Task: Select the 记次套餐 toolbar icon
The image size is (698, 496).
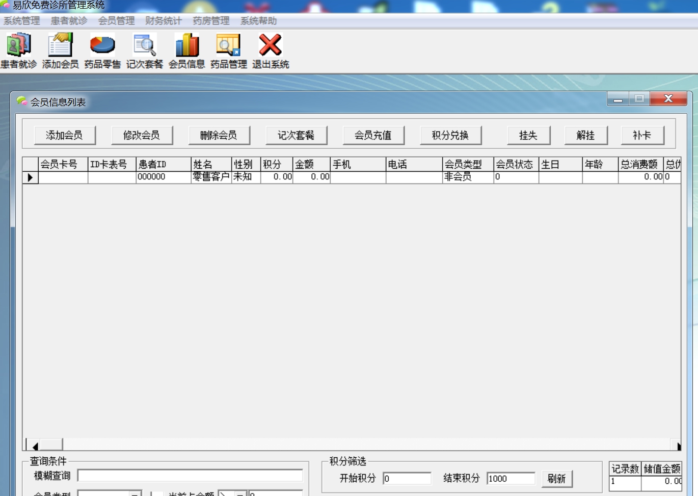Action: 144,45
